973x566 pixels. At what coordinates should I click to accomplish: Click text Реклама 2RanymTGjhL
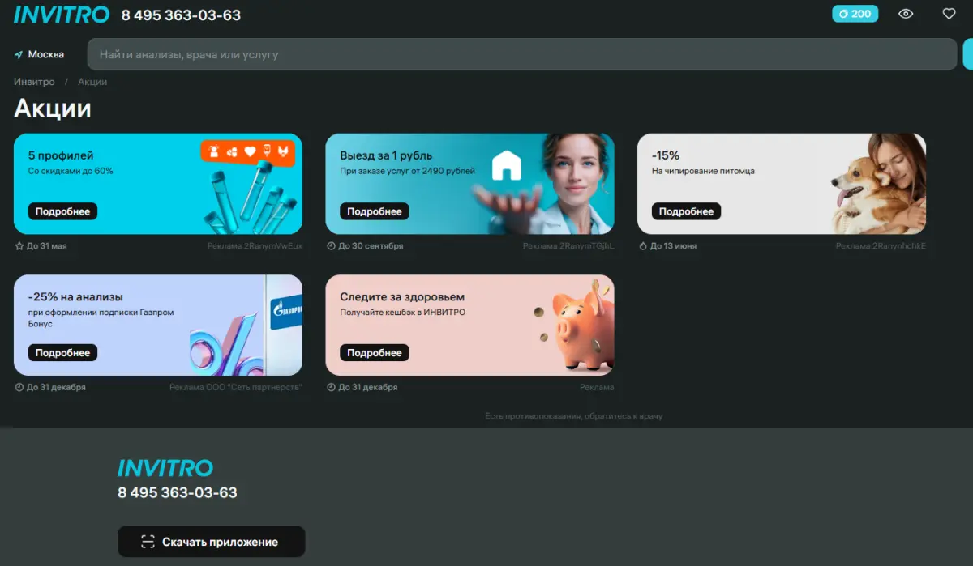568,245
